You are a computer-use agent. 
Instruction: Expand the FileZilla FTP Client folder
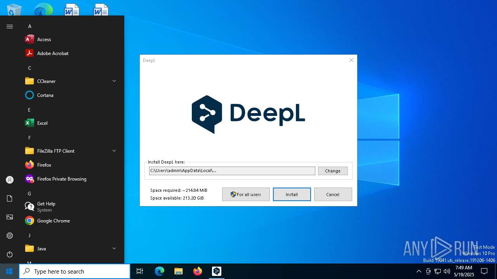coord(114,151)
